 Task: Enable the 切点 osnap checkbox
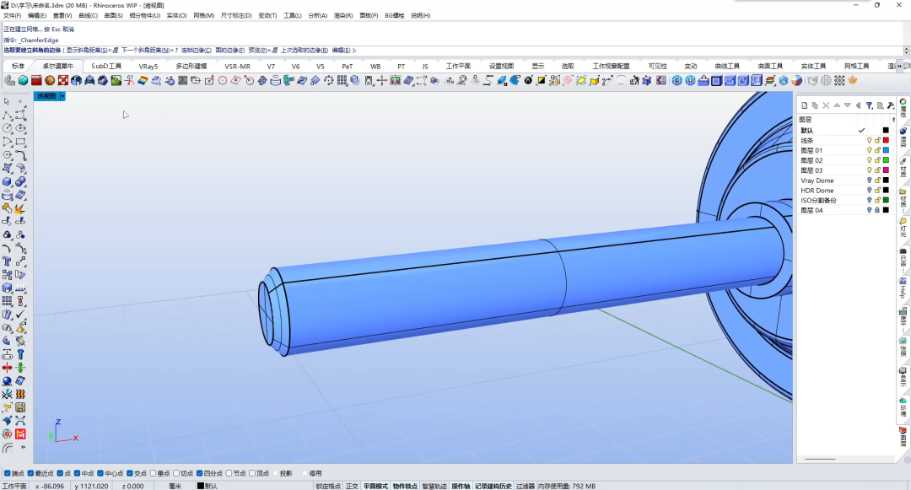pos(176,473)
